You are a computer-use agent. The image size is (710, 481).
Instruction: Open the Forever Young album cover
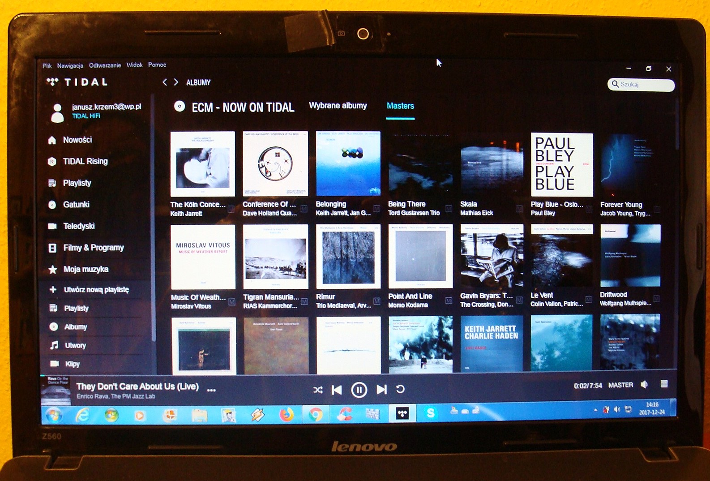coord(630,165)
